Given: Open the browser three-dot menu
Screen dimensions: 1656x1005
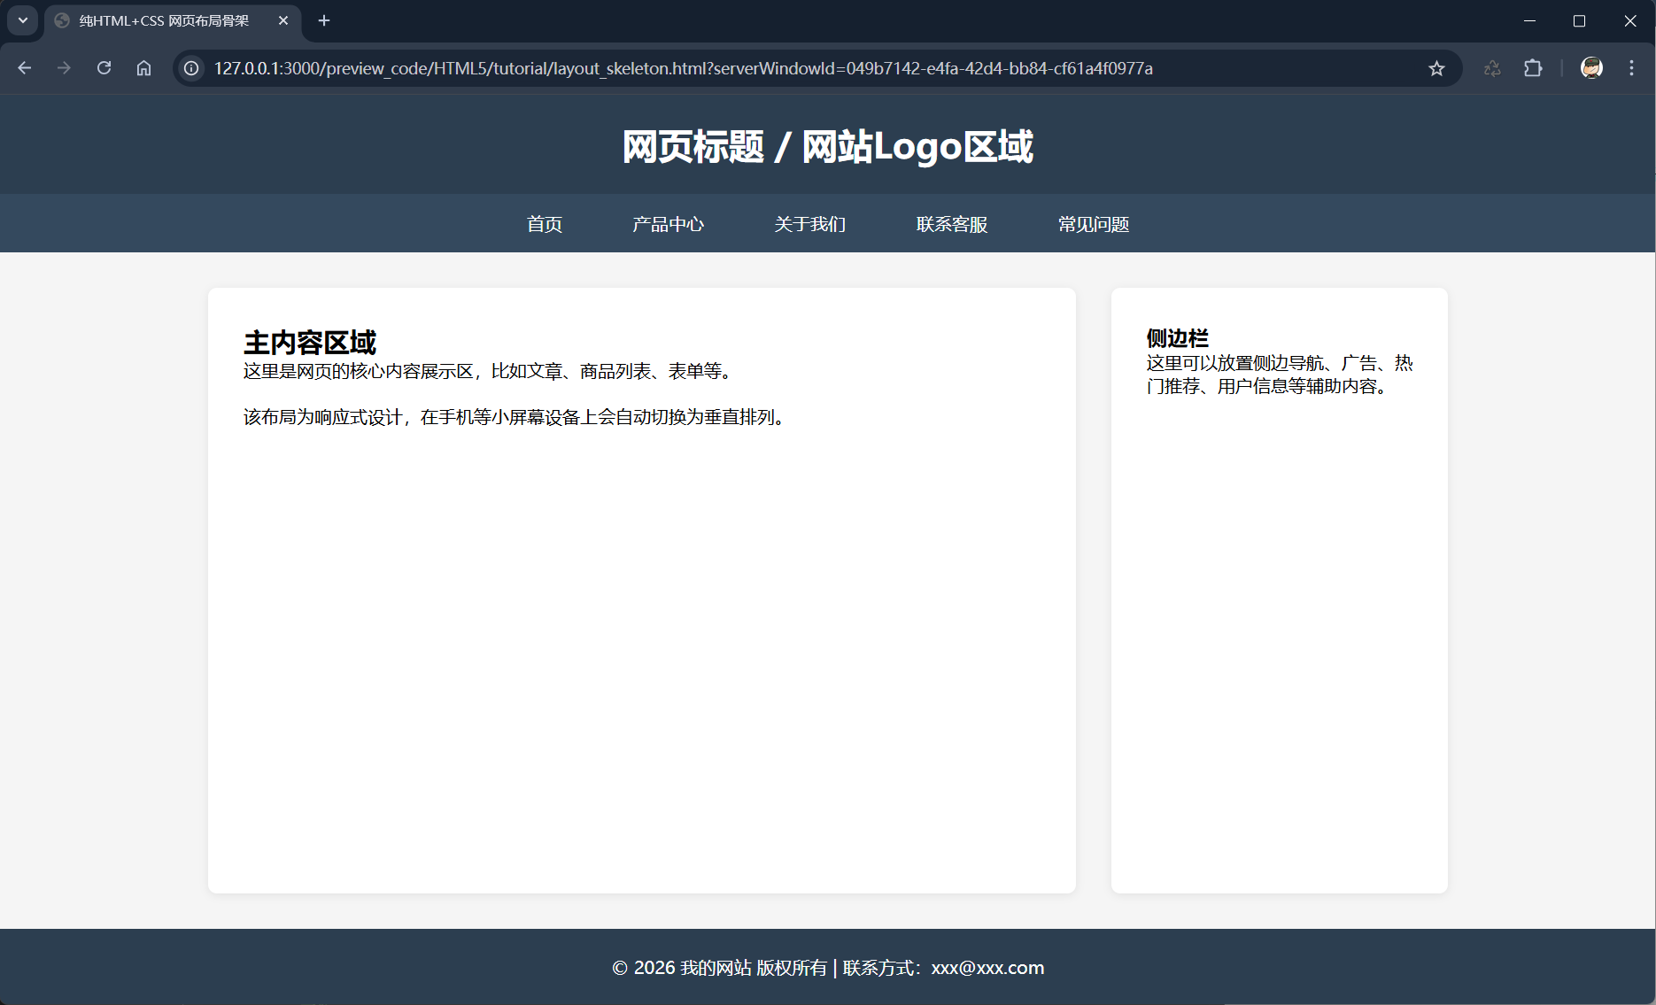Looking at the screenshot, I should 1631,68.
